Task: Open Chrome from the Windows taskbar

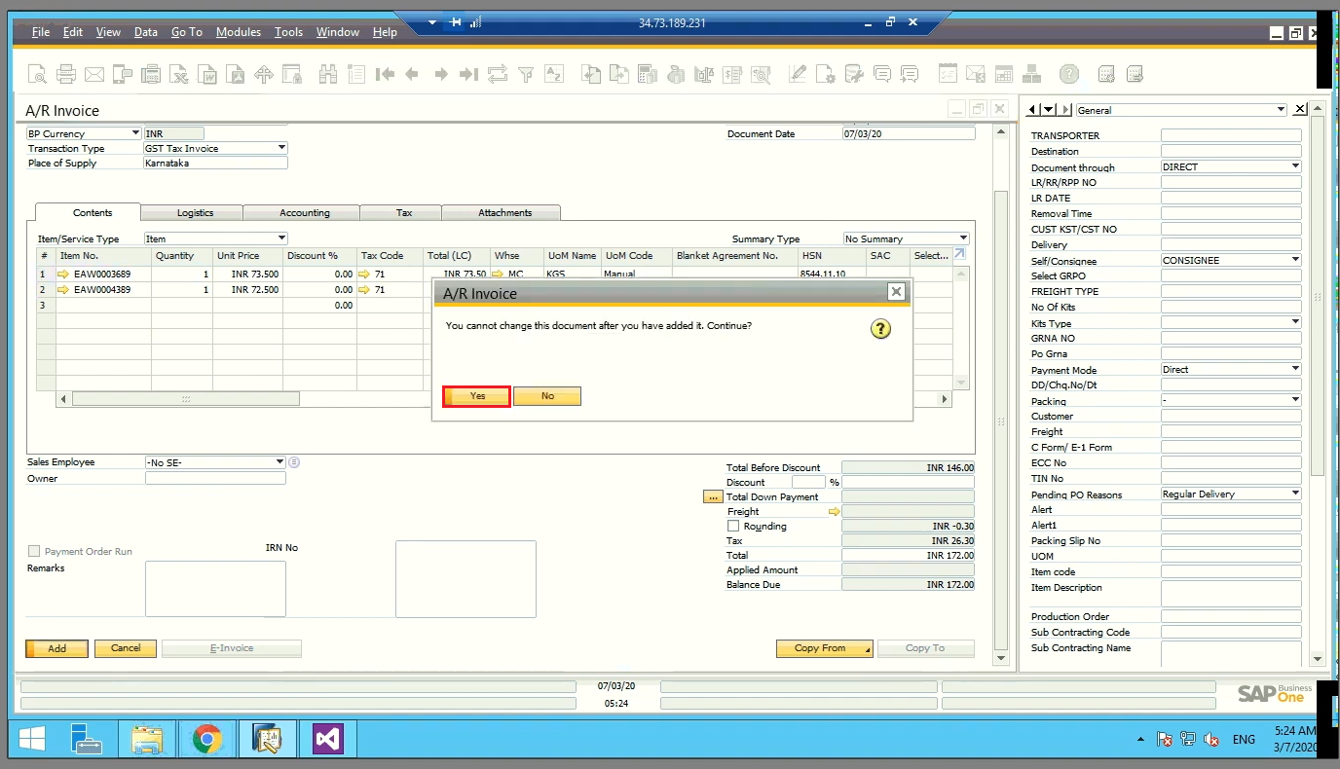Action: [x=206, y=740]
